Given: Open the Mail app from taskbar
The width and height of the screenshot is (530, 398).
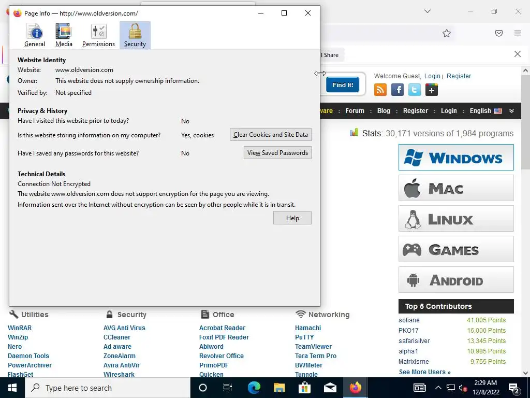Looking at the screenshot, I should [330, 388].
